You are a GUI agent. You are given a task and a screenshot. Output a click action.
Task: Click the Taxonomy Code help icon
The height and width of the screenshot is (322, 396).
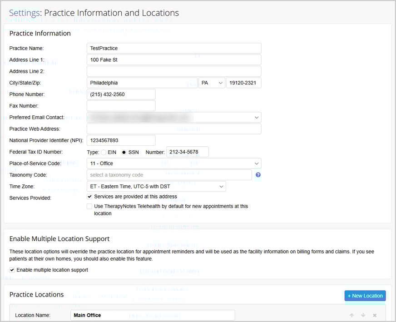pyautogui.click(x=258, y=175)
